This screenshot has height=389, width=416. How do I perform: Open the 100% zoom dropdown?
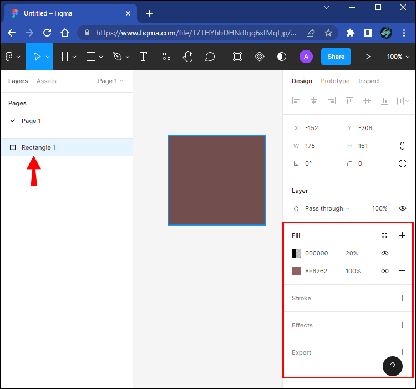(x=398, y=57)
